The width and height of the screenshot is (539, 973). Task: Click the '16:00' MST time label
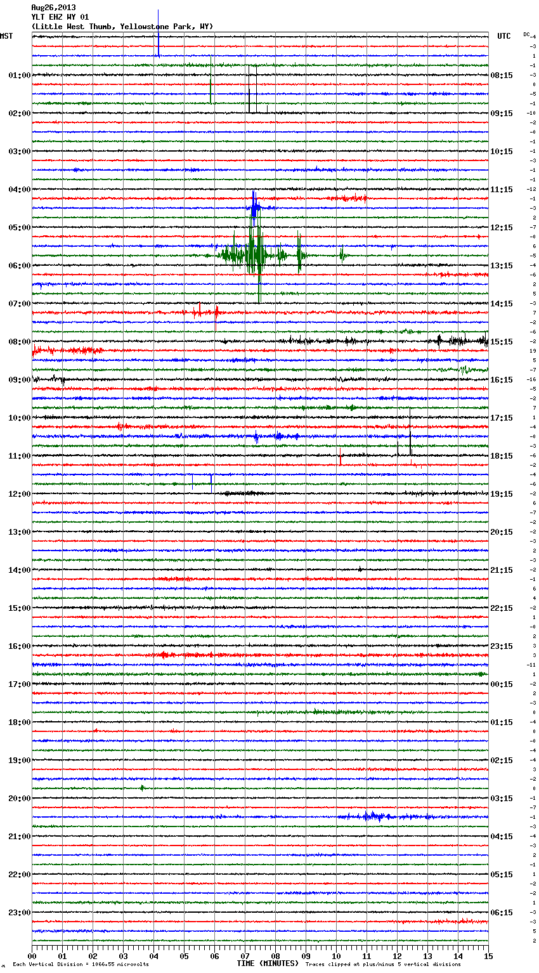[20, 646]
